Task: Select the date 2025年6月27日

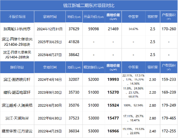Action: point(50,55)
